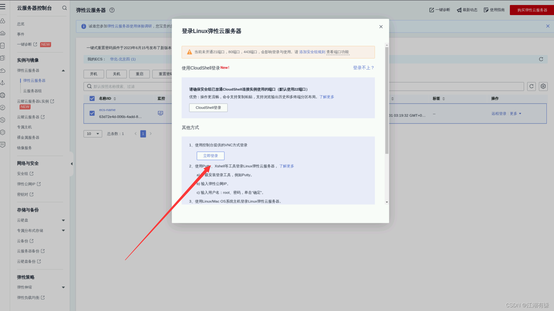
Task: Click the globe icon in the left rail
Action: click(3, 95)
